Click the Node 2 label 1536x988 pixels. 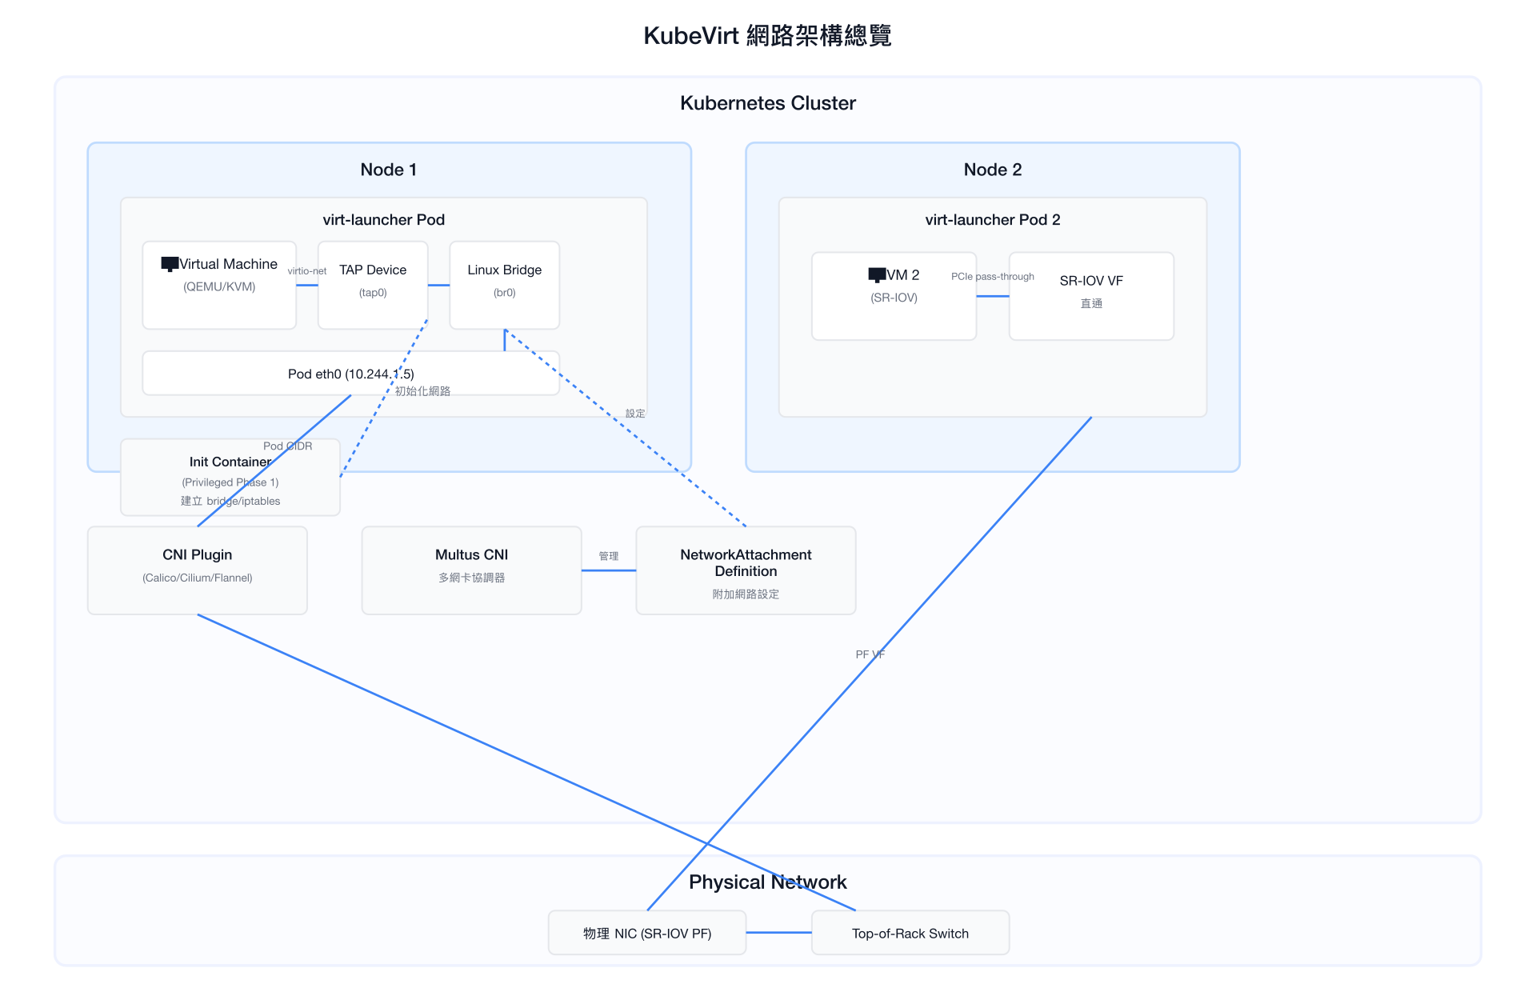tap(993, 170)
